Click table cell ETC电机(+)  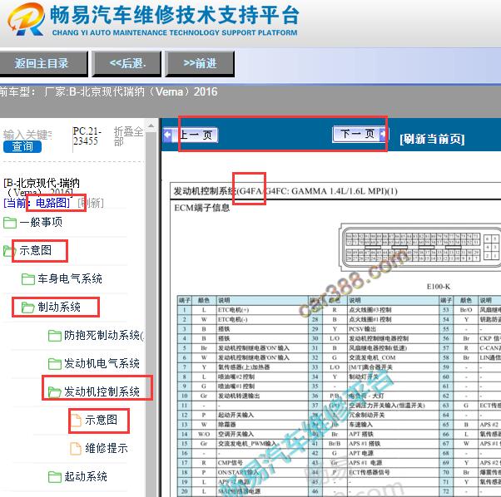[262, 310]
